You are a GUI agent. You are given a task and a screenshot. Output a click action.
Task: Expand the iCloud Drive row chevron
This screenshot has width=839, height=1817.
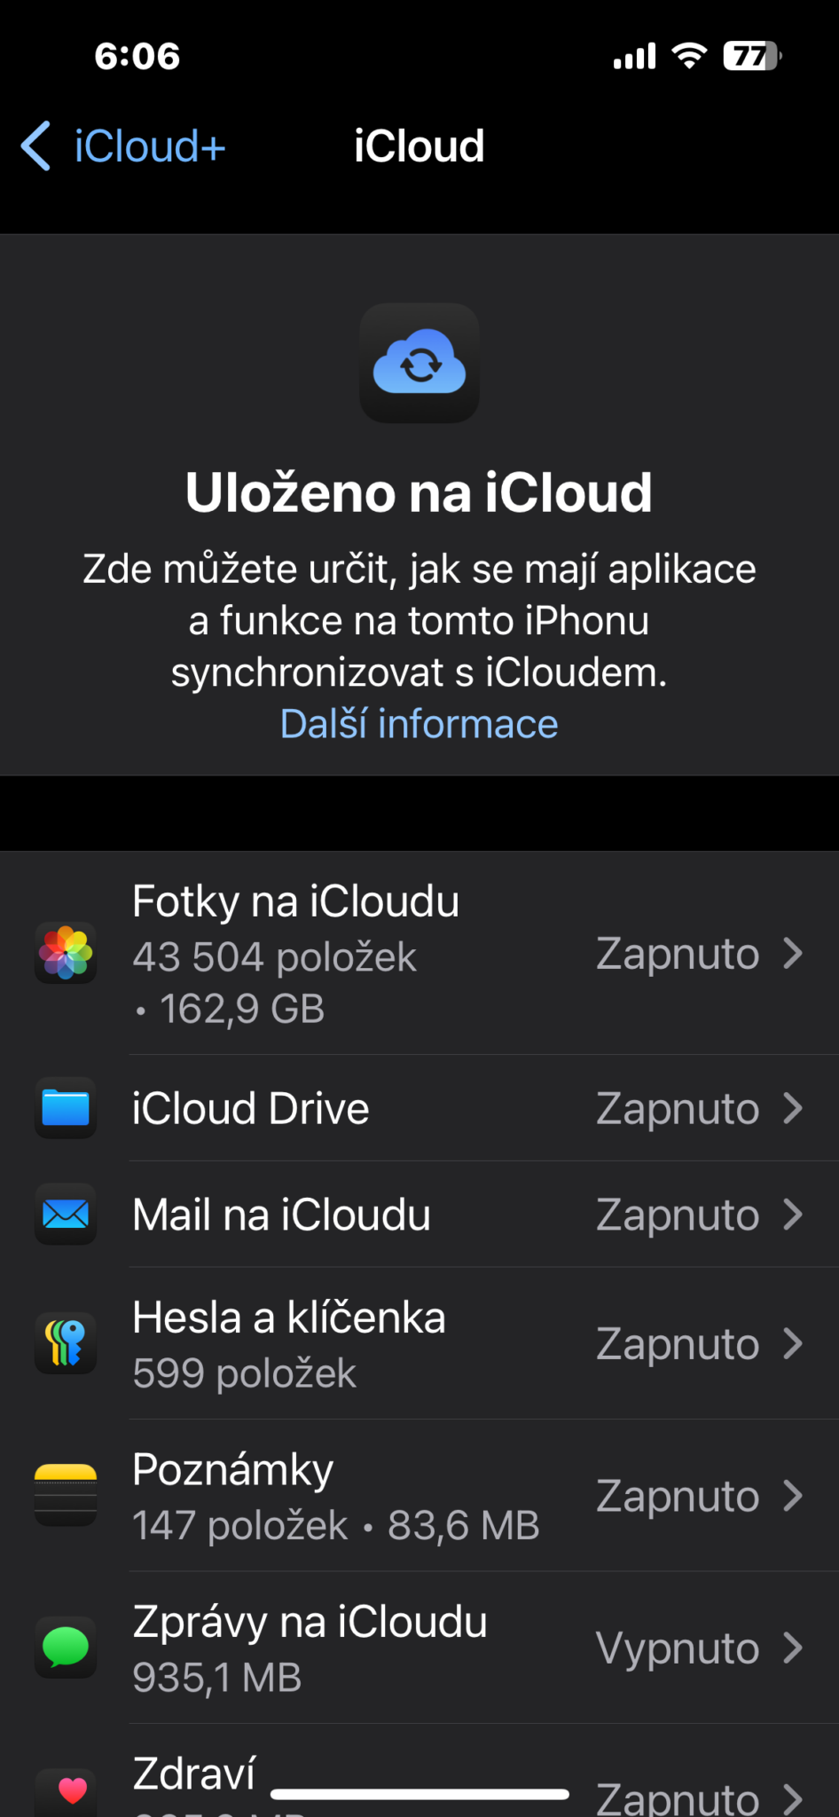click(792, 1108)
